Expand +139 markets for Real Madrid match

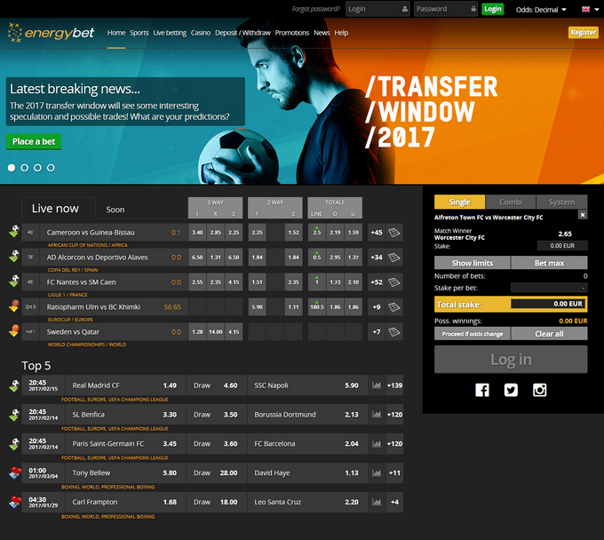click(x=395, y=385)
